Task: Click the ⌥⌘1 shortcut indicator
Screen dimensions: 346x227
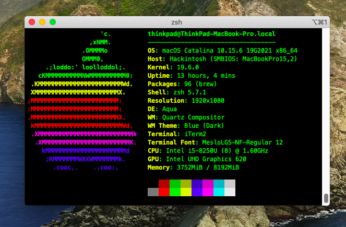Action: [x=319, y=22]
